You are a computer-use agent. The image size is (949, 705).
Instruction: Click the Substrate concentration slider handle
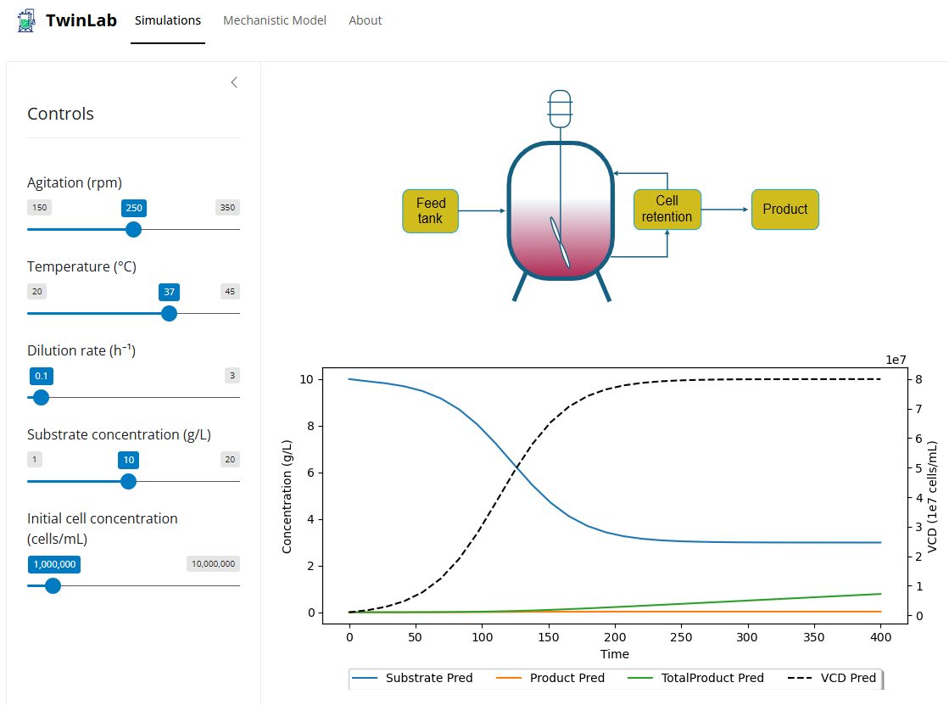pyautogui.click(x=128, y=481)
